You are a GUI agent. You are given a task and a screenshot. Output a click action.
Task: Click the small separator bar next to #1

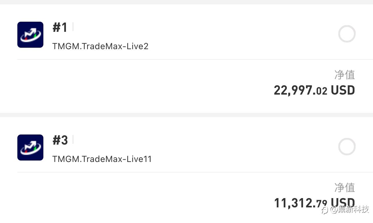[73, 27]
